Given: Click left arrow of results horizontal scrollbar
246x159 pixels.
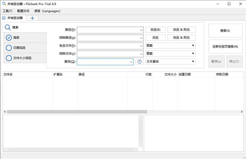Looking at the screenshot, I should pyautogui.click(x=5, y=112).
